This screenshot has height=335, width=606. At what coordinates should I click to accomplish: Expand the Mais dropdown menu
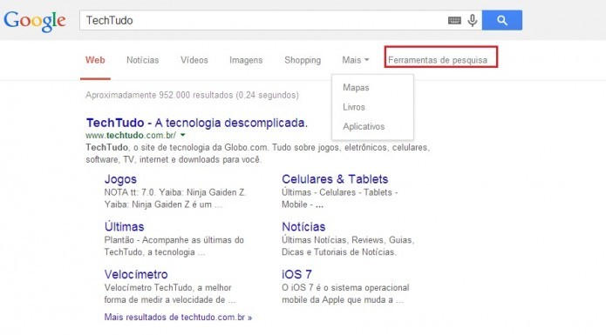click(x=356, y=60)
